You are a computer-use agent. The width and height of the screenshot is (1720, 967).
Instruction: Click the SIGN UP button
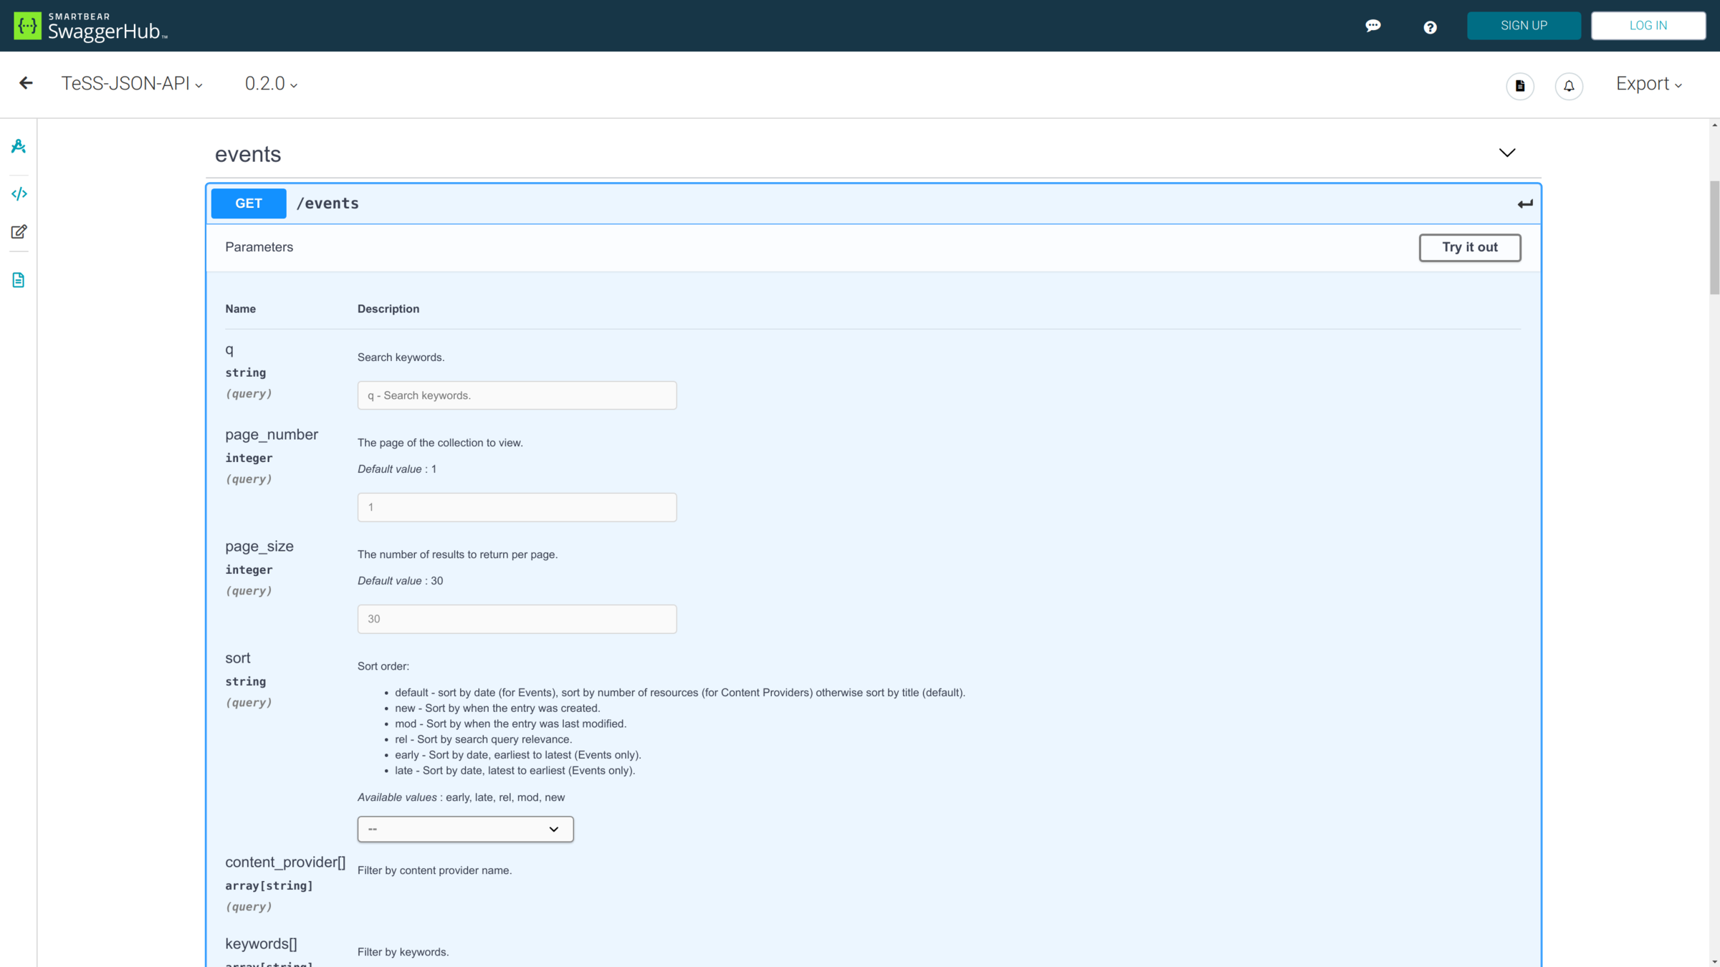pos(1524,26)
